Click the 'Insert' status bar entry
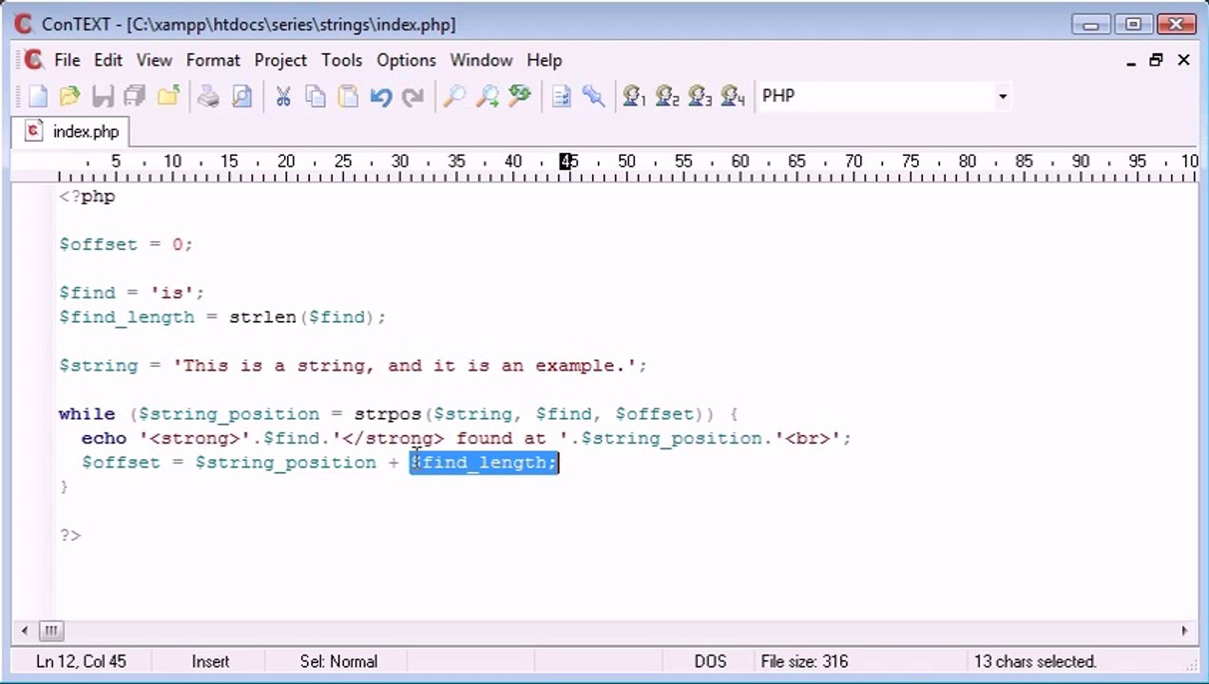The image size is (1209, 684). tap(210, 661)
